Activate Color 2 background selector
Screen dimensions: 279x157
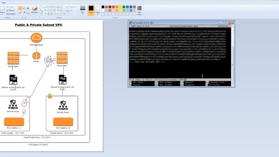point(98,10)
